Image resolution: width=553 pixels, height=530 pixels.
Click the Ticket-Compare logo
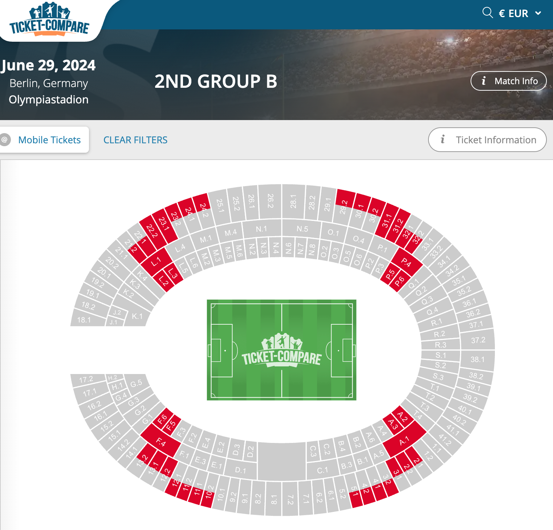coord(49,20)
